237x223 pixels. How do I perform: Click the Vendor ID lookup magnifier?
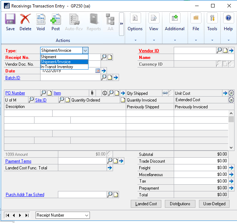click(x=219, y=51)
